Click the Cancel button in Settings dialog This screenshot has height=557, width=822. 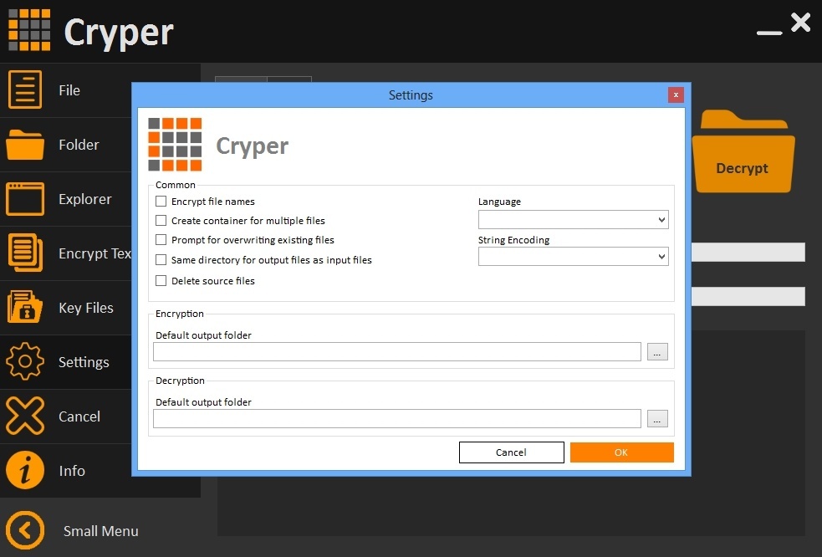(511, 452)
